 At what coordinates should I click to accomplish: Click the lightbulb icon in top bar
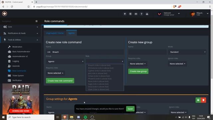click(125, 14)
